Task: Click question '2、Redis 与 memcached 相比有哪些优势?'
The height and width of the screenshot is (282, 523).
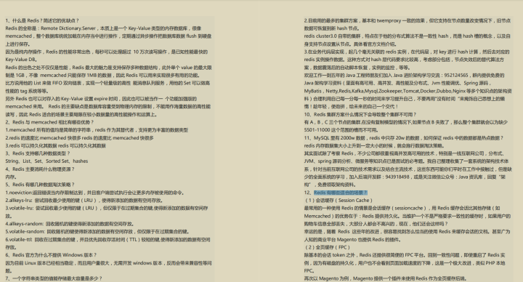Action: point(49,122)
